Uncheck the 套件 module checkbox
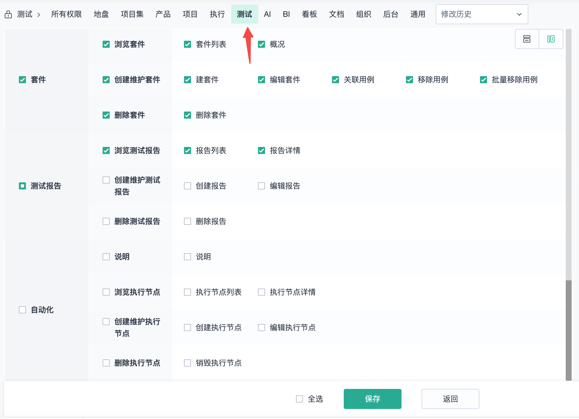Screen dimensions: 579x419 (x=22, y=80)
